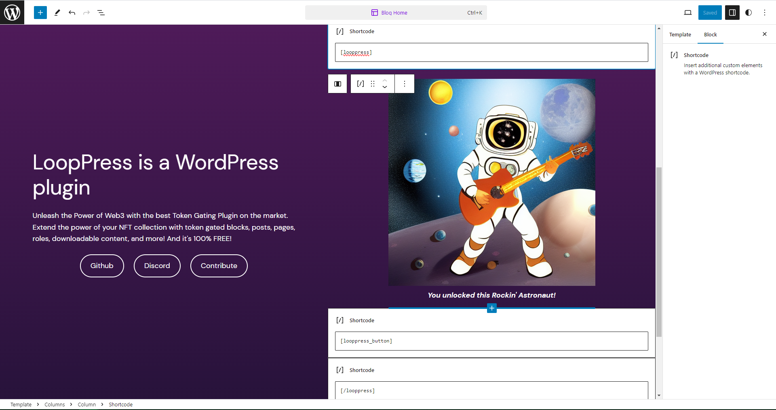Screen dimensions: 776x410
Task: Move the block up with arrow
Action: pyautogui.click(x=385, y=80)
